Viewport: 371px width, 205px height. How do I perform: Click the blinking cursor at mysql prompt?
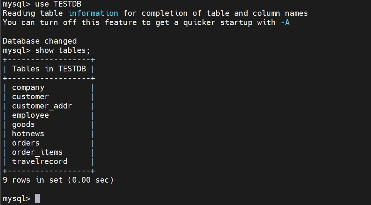(37, 198)
